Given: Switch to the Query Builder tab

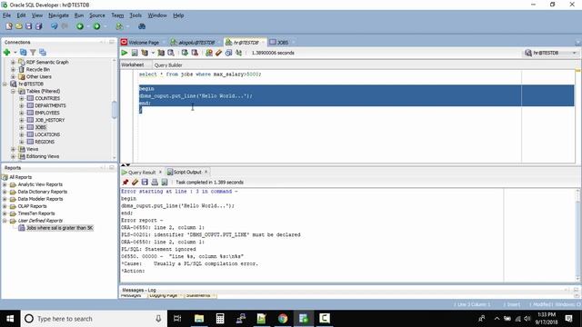Looking at the screenshot, I should (x=168, y=64).
